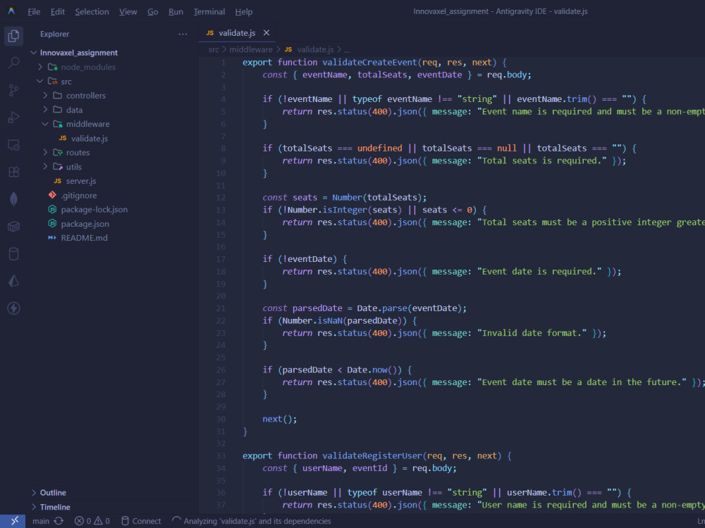Open the MongoDB leaf icon in the activity bar
This screenshot has height=528, width=705.
click(13, 199)
